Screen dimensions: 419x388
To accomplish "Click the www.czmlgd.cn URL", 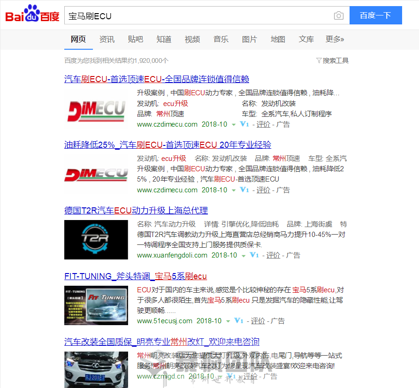I will tap(160, 376).
